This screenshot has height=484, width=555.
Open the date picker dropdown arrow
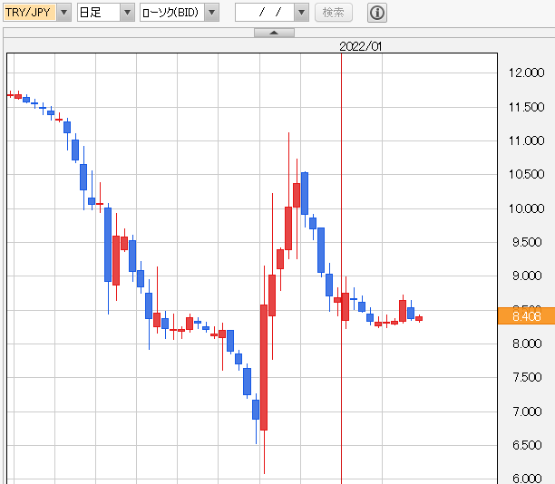pyautogui.click(x=302, y=13)
